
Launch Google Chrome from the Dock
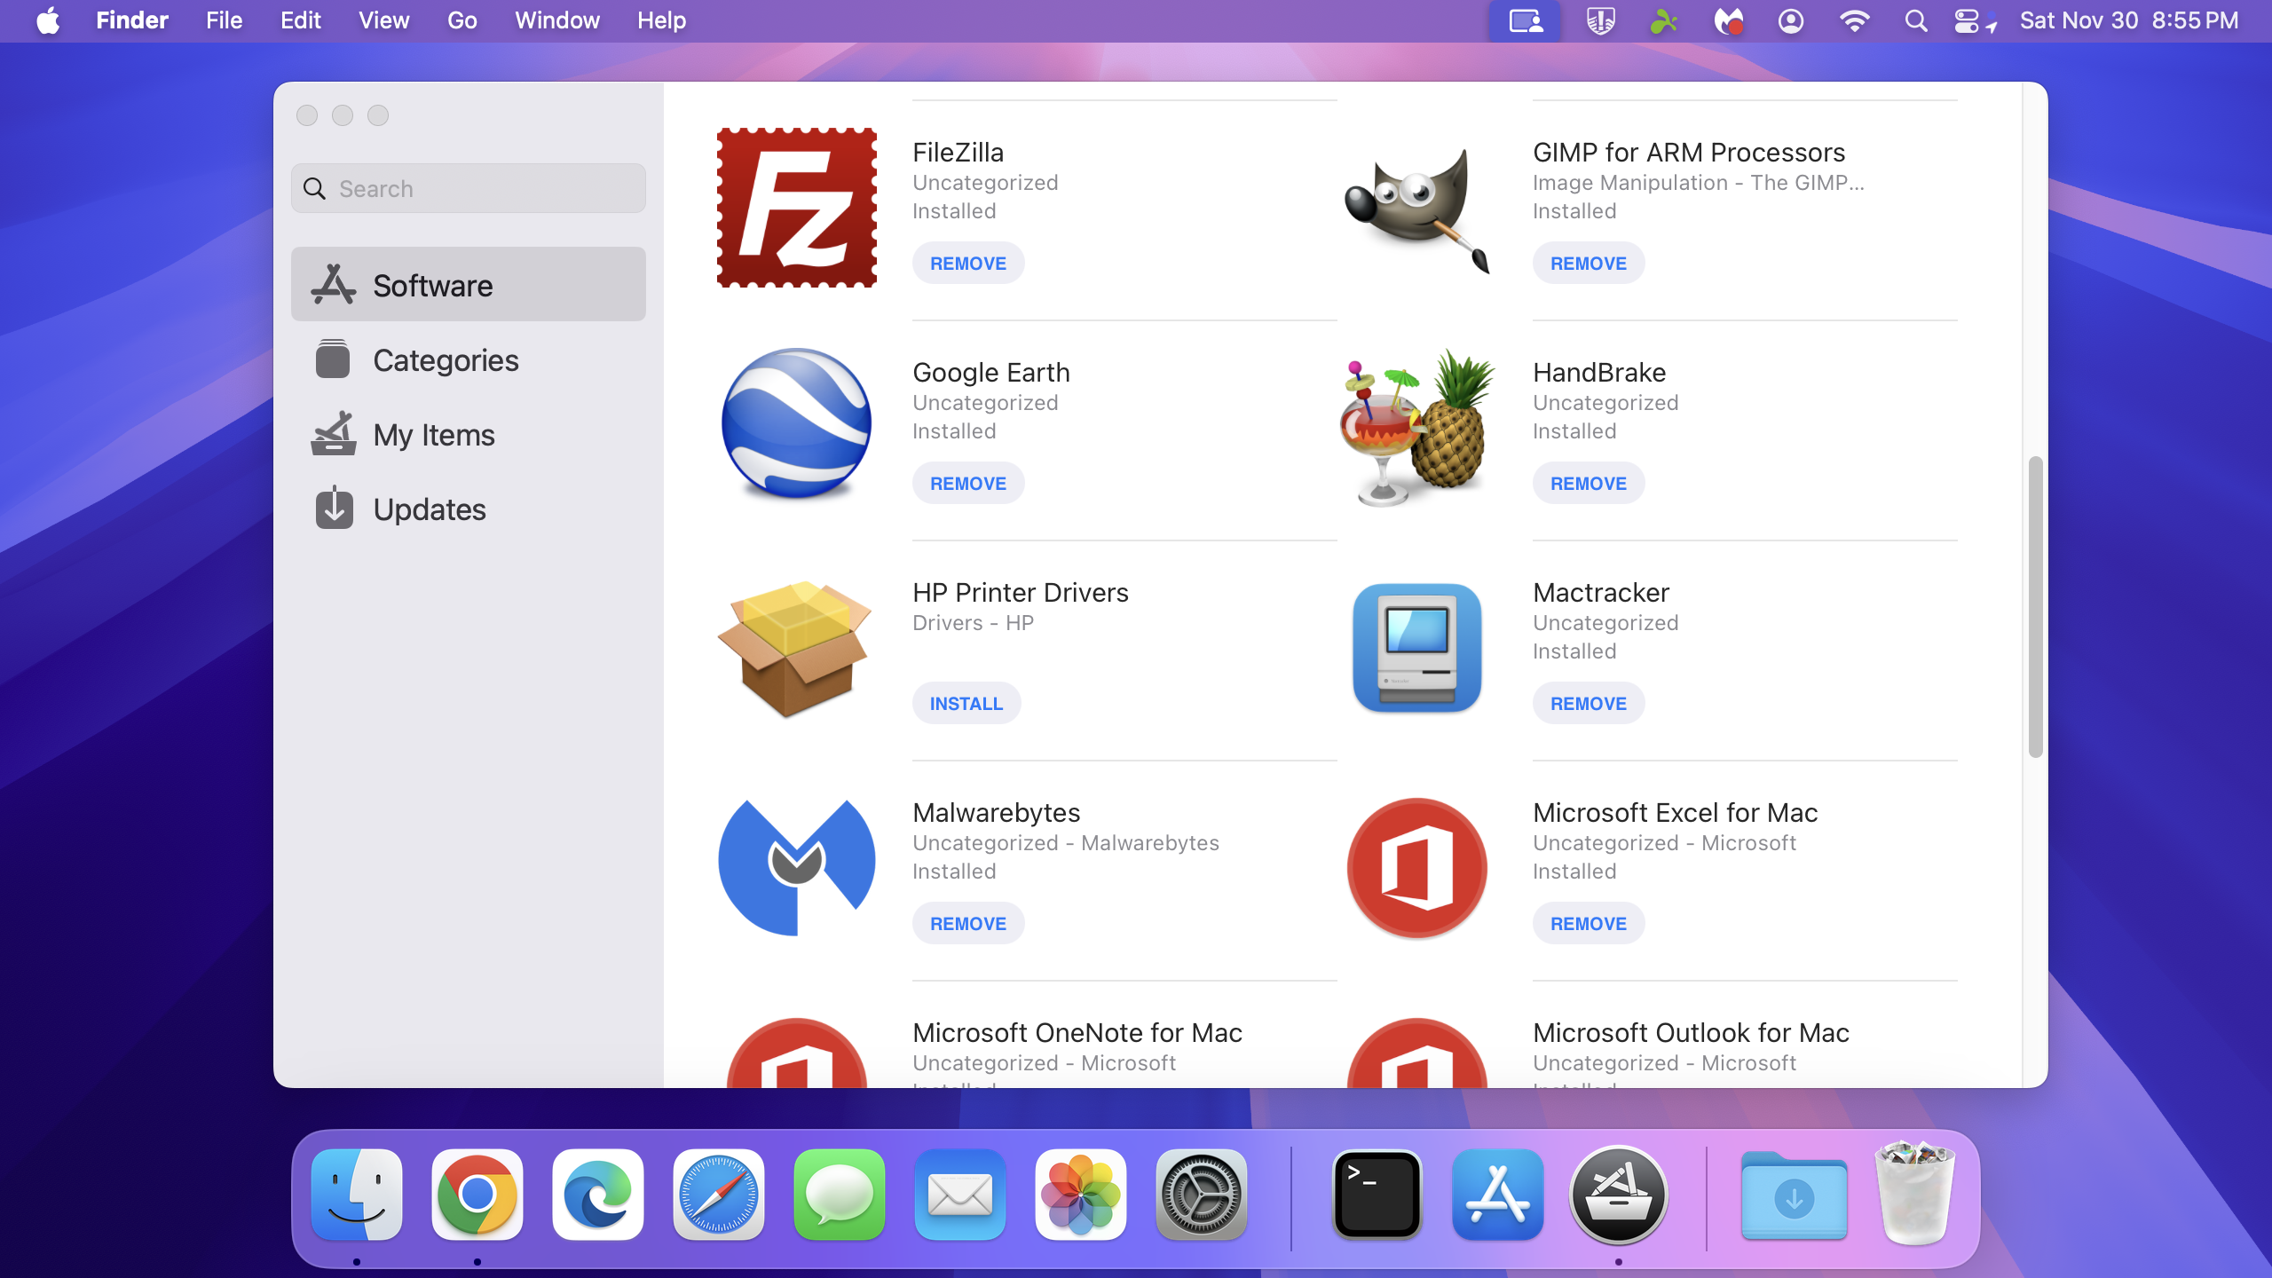click(x=477, y=1195)
